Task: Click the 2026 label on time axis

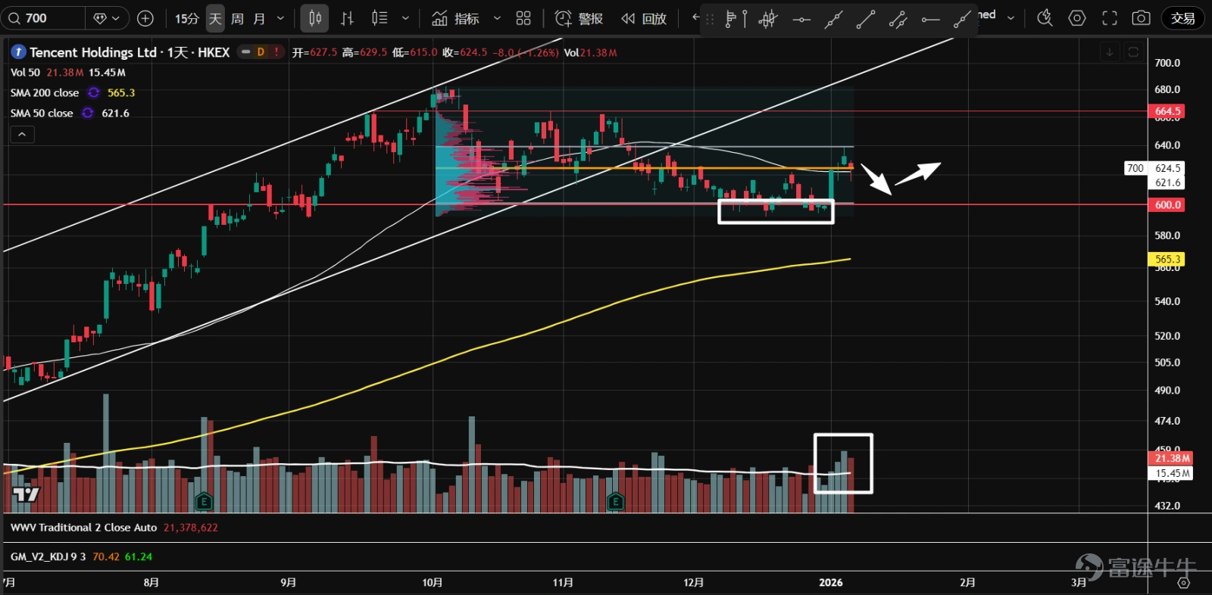Action: 831,582
